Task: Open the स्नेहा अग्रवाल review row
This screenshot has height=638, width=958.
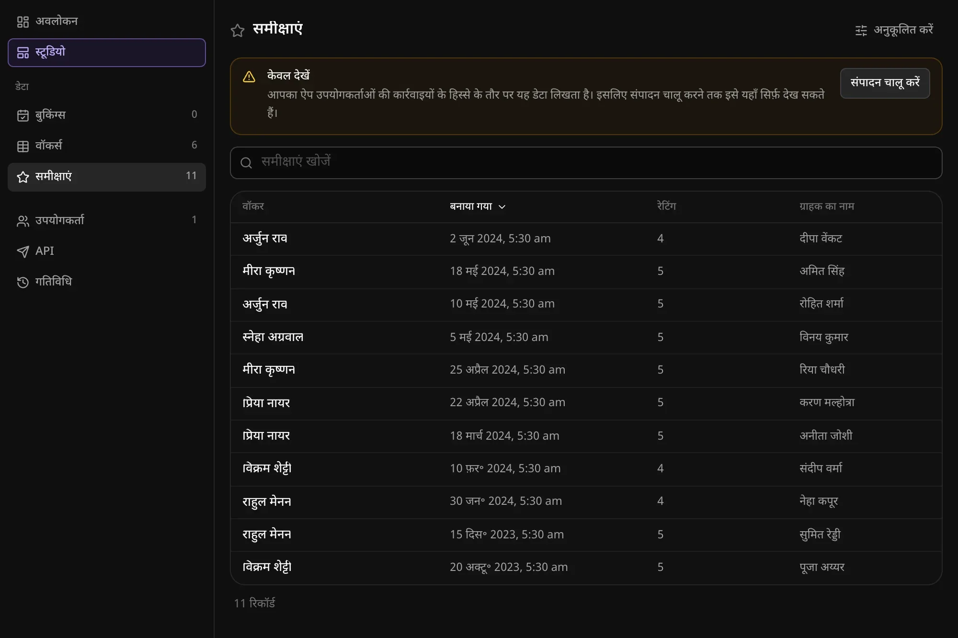Action: [586, 337]
